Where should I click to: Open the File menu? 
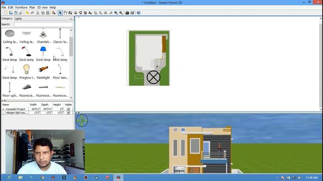coord(4,8)
